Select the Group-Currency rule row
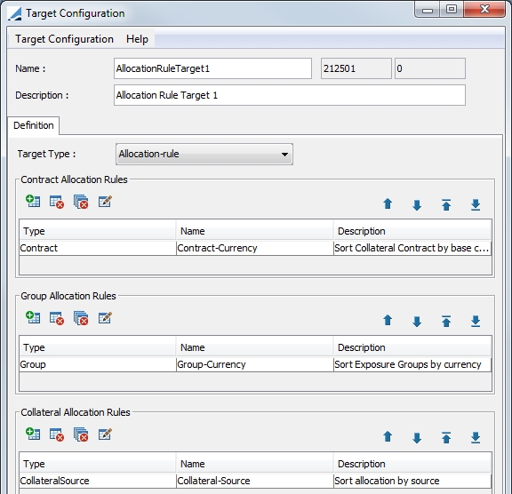 255,364
